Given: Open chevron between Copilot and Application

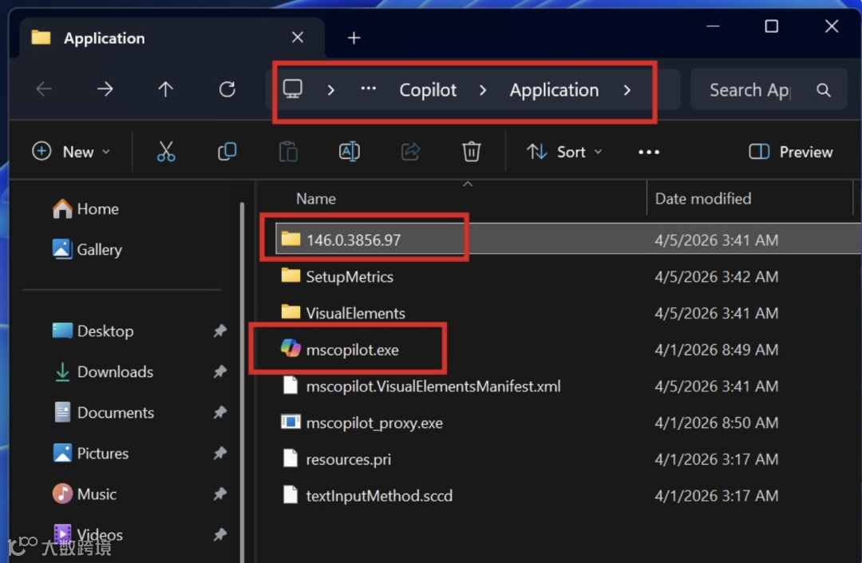Looking at the screenshot, I should pos(483,89).
